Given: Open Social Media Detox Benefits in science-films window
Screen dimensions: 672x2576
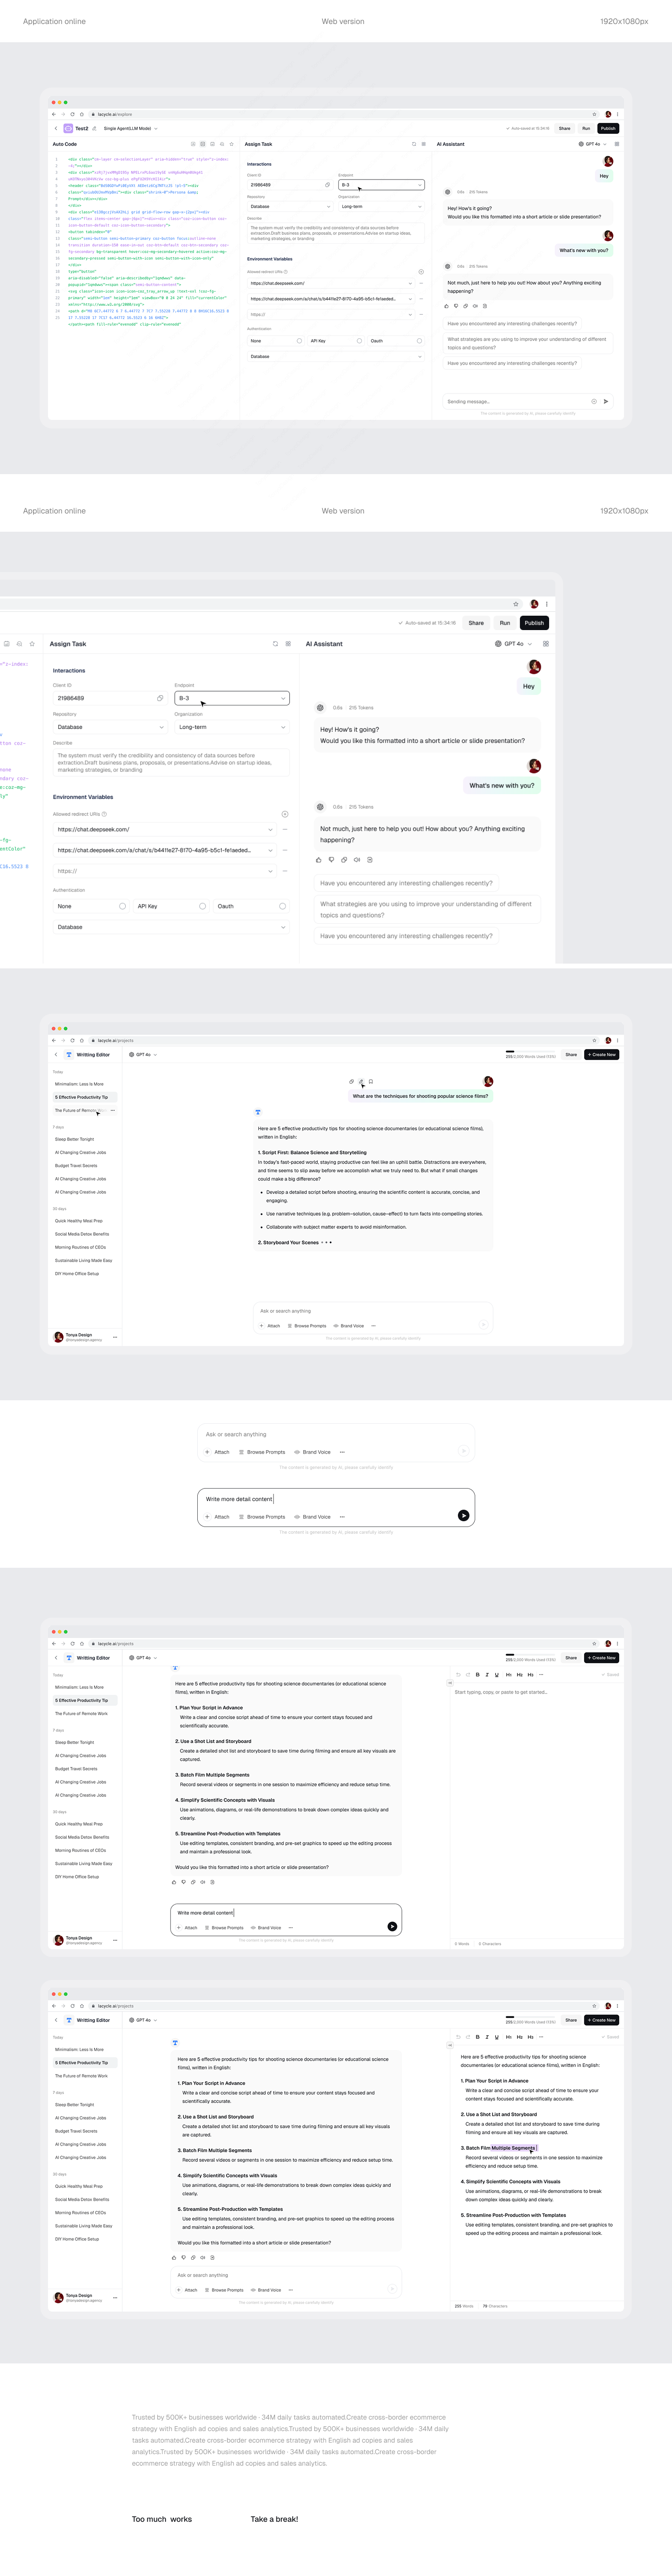Looking at the screenshot, I should (x=82, y=1234).
